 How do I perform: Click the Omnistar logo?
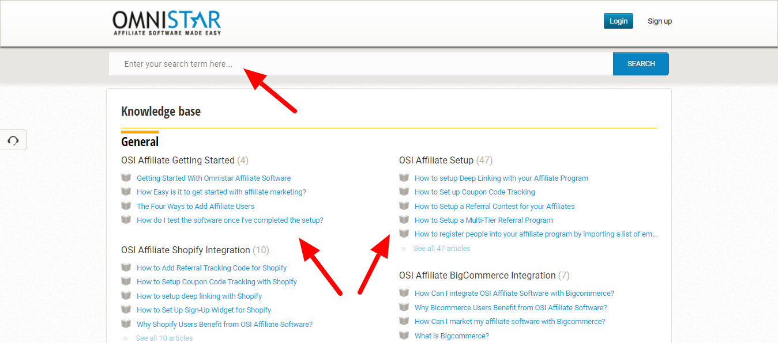[x=167, y=23]
